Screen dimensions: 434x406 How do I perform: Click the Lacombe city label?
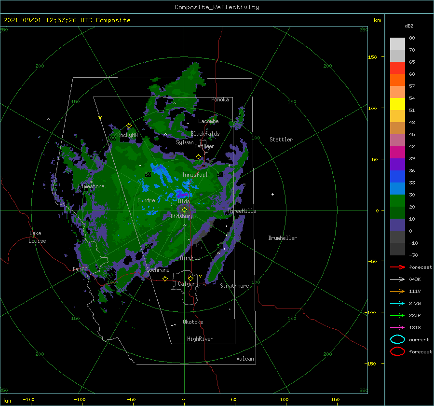coord(208,121)
